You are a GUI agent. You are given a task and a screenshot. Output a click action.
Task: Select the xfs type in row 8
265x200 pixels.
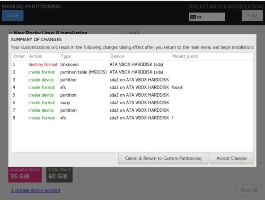click(x=63, y=118)
